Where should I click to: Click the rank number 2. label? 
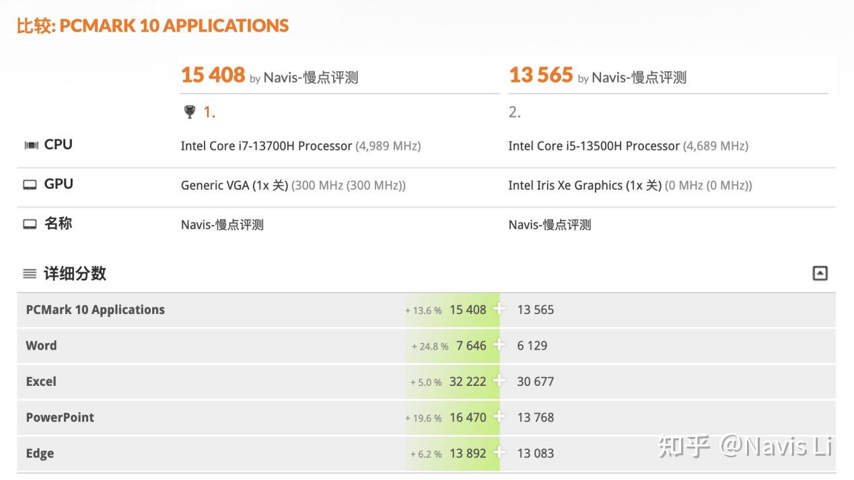tap(515, 112)
